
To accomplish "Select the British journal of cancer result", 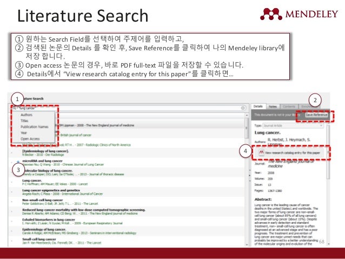I will [x=128, y=135].
